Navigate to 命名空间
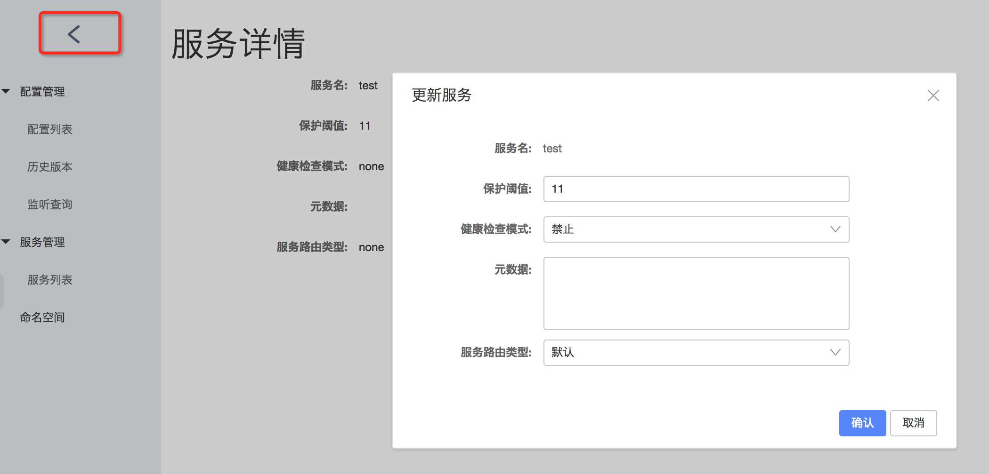The width and height of the screenshot is (989, 474). click(x=42, y=317)
